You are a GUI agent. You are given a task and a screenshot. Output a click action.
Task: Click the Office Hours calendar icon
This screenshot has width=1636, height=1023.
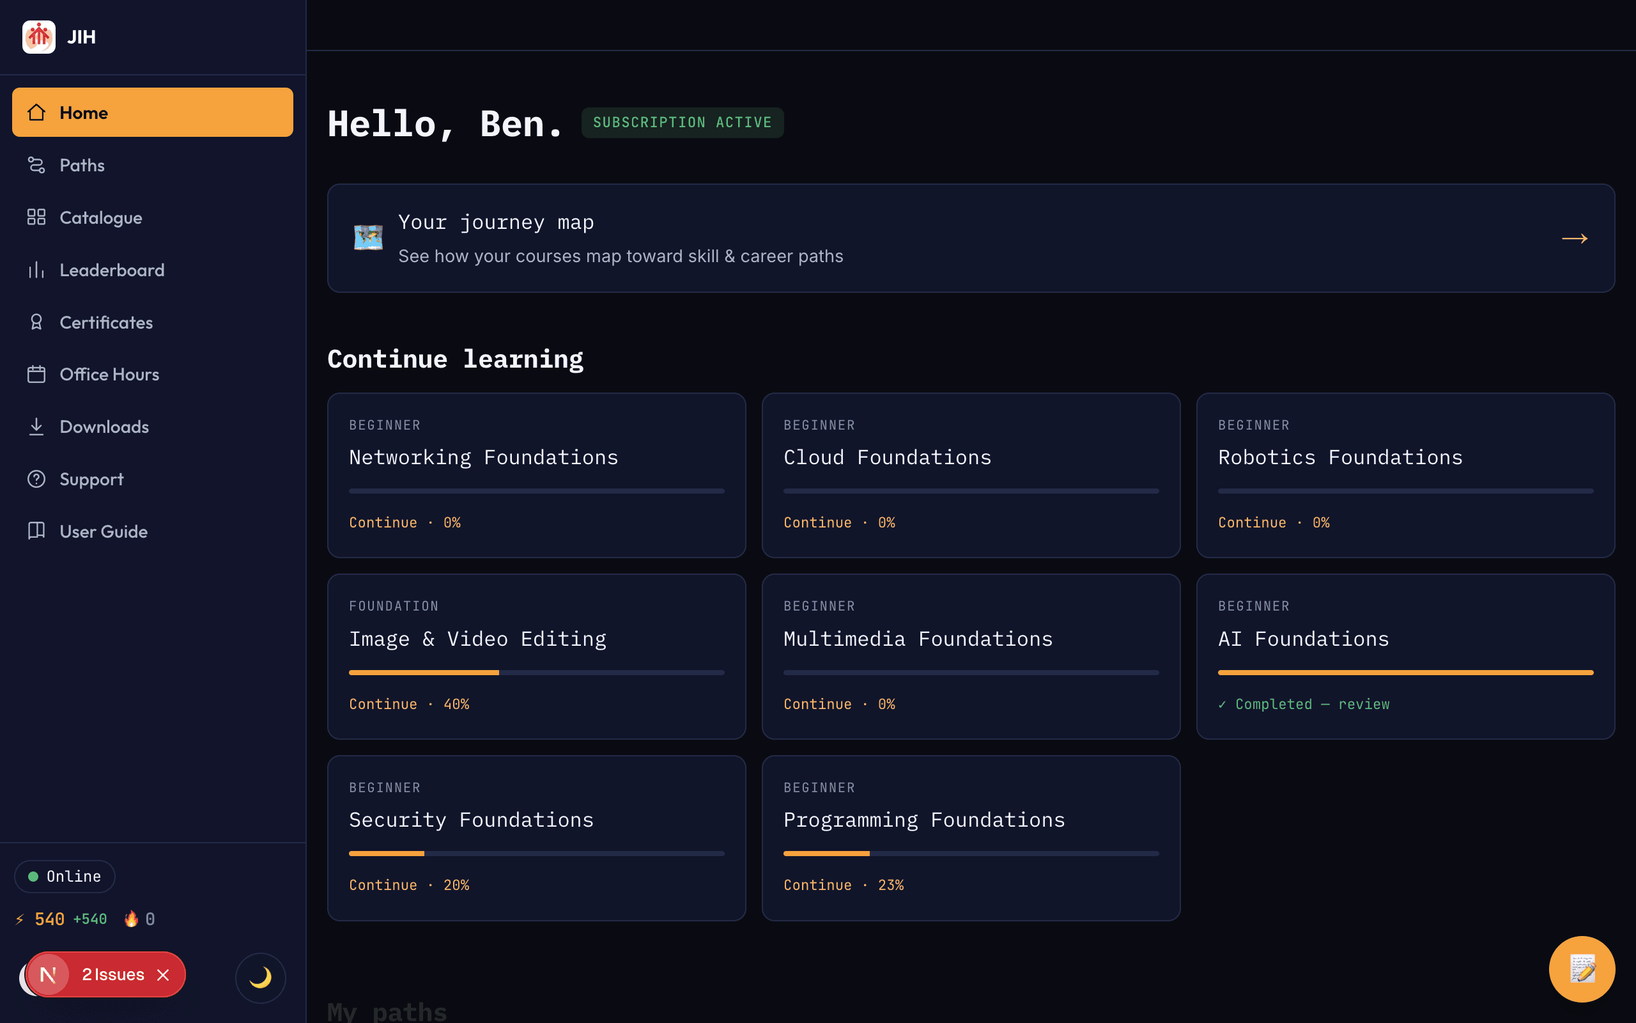[x=36, y=374]
